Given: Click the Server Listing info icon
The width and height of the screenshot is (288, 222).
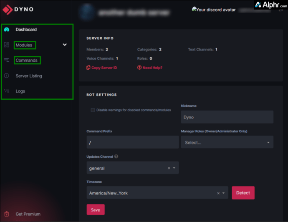Looking at the screenshot, I should 7,76.
